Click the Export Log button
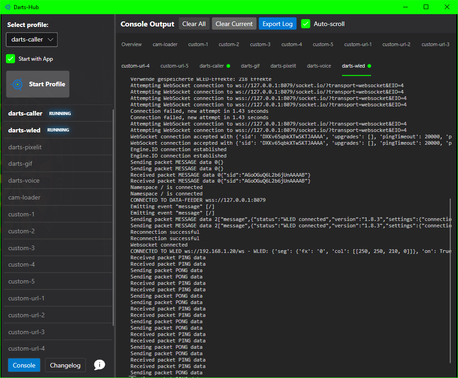 277,24
